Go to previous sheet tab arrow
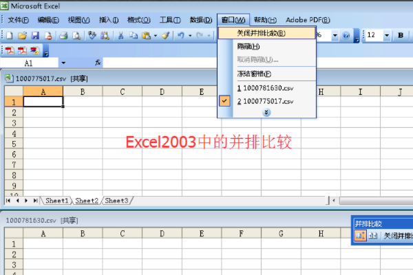 [17, 201]
